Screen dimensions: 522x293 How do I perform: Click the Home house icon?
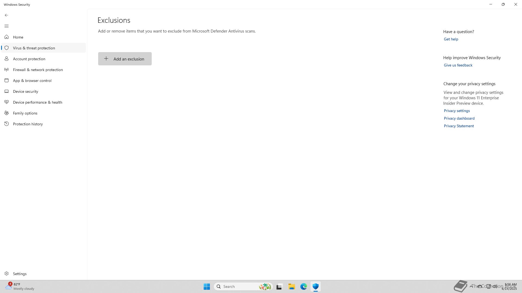click(7, 37)
